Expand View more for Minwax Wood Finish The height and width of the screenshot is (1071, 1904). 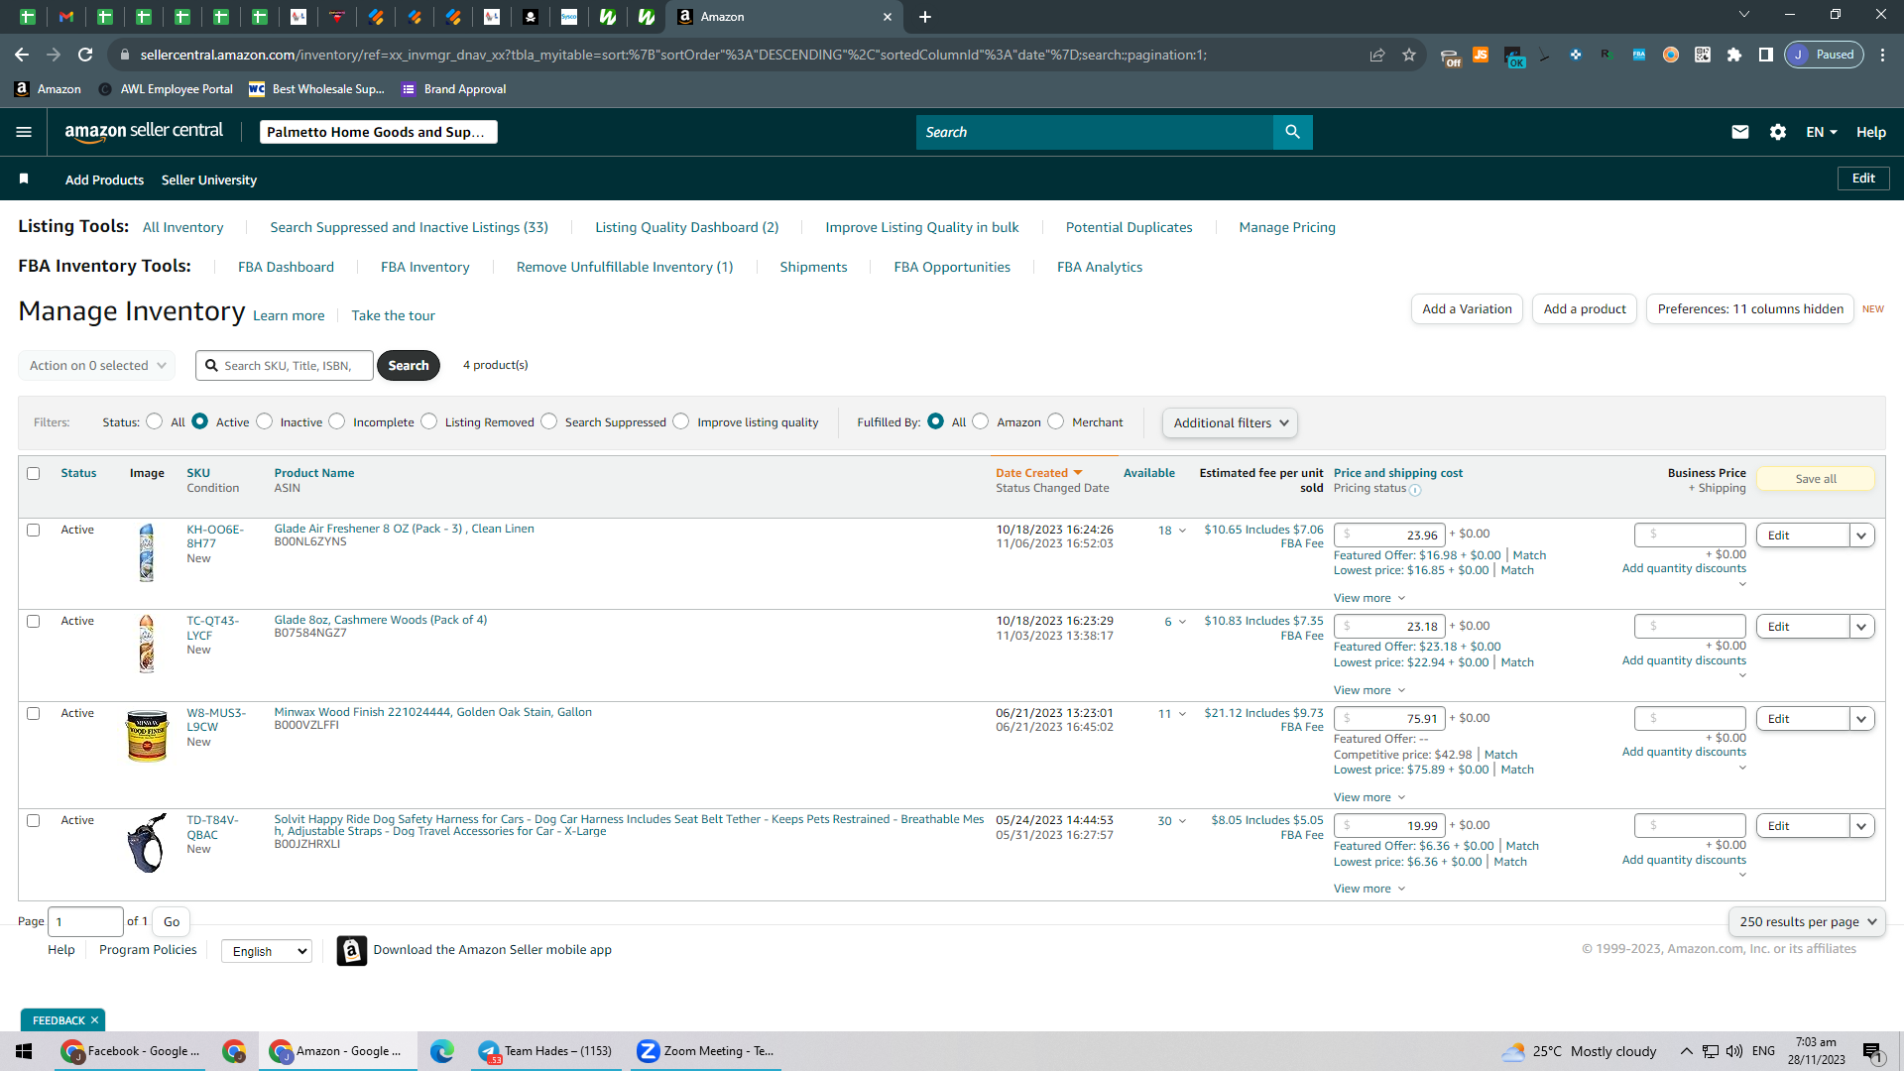coord(1368,797)
